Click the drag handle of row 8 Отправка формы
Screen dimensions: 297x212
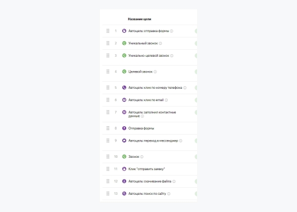point(108,128)
